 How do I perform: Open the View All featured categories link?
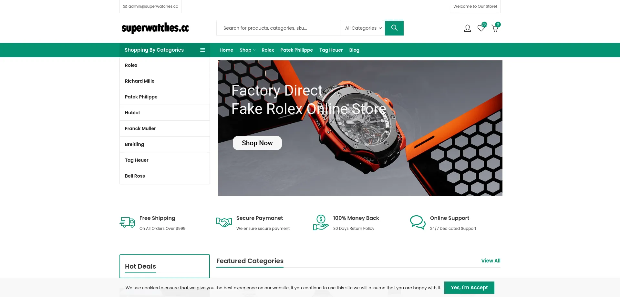pyautogui.click(x=491, y=261)
